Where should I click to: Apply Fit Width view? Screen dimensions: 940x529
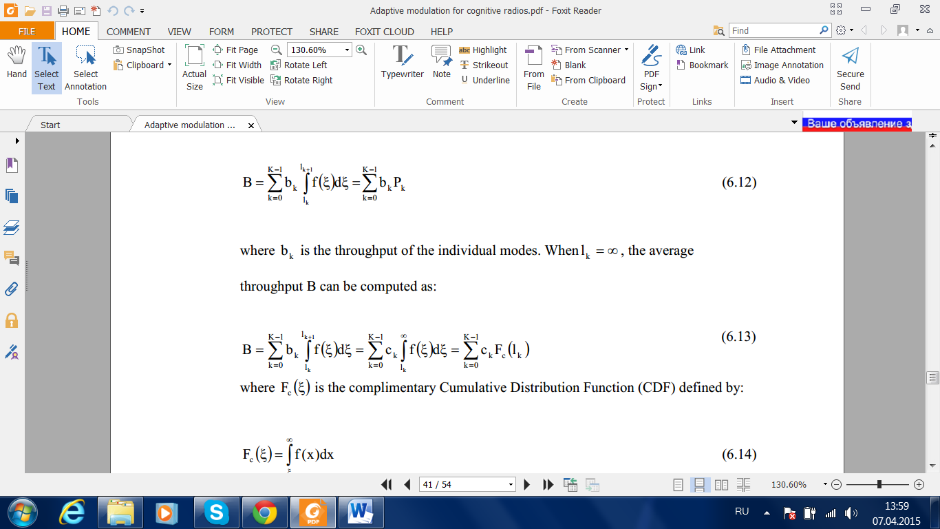click(x=237, y=65)
